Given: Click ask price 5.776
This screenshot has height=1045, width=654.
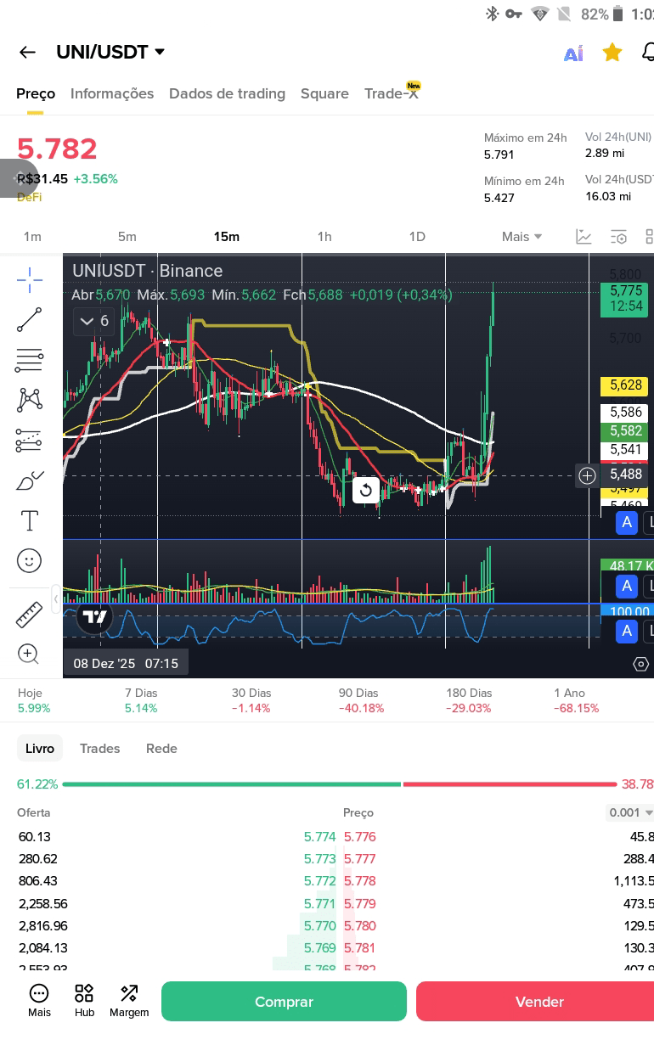Looking at the screenshot, I should (359, 837).
